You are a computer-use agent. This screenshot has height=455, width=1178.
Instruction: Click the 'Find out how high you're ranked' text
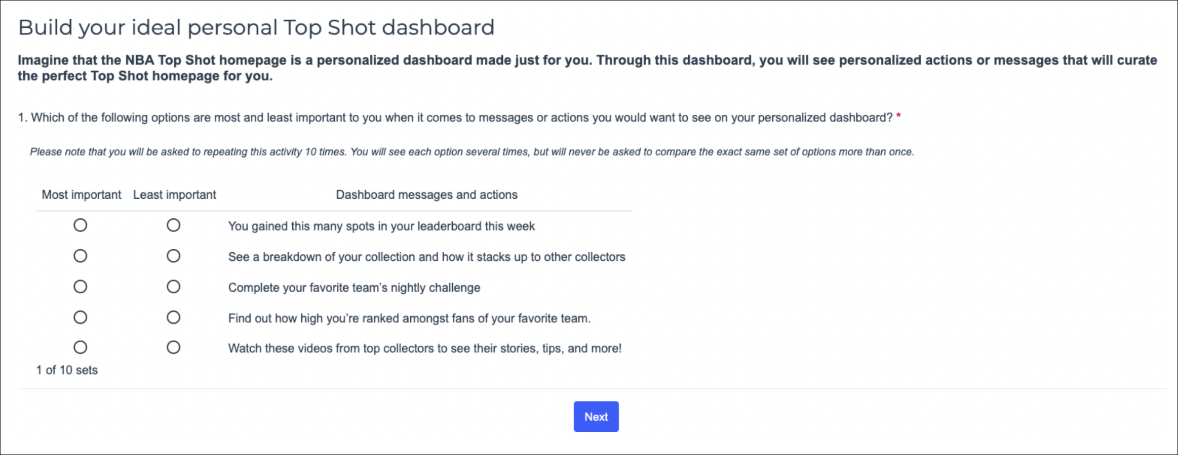coord(409,318)
